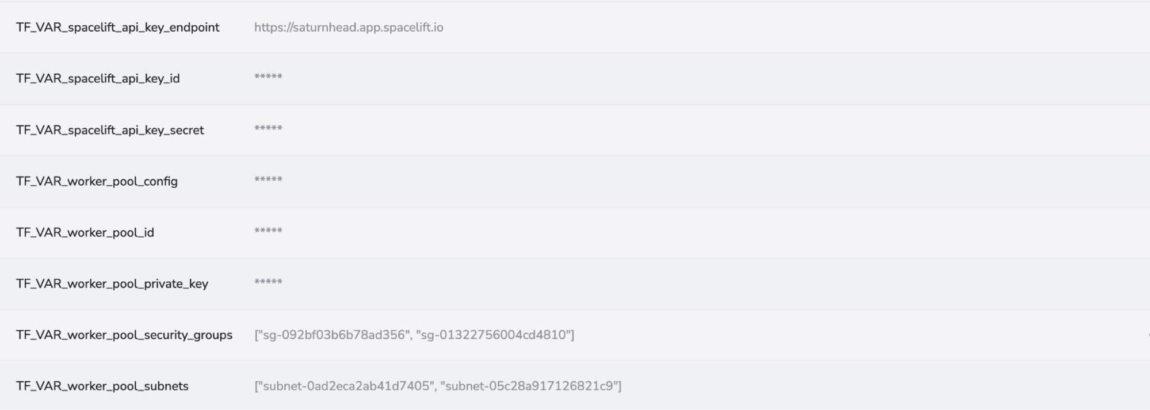Select the TF_VAR_spacelift_api_key_id variable name
This screenshot has height=410, width=1150.
click(x=98, y=79)
